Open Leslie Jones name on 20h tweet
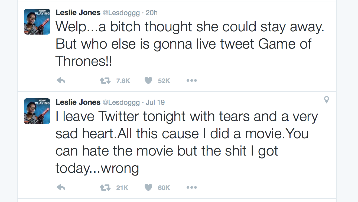Screen dimensions: 358x202 (78, 13)
